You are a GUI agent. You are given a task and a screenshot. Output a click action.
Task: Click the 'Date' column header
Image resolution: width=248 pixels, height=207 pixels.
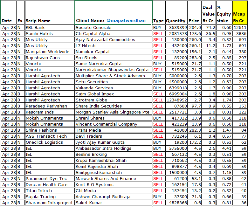(9, 12)
